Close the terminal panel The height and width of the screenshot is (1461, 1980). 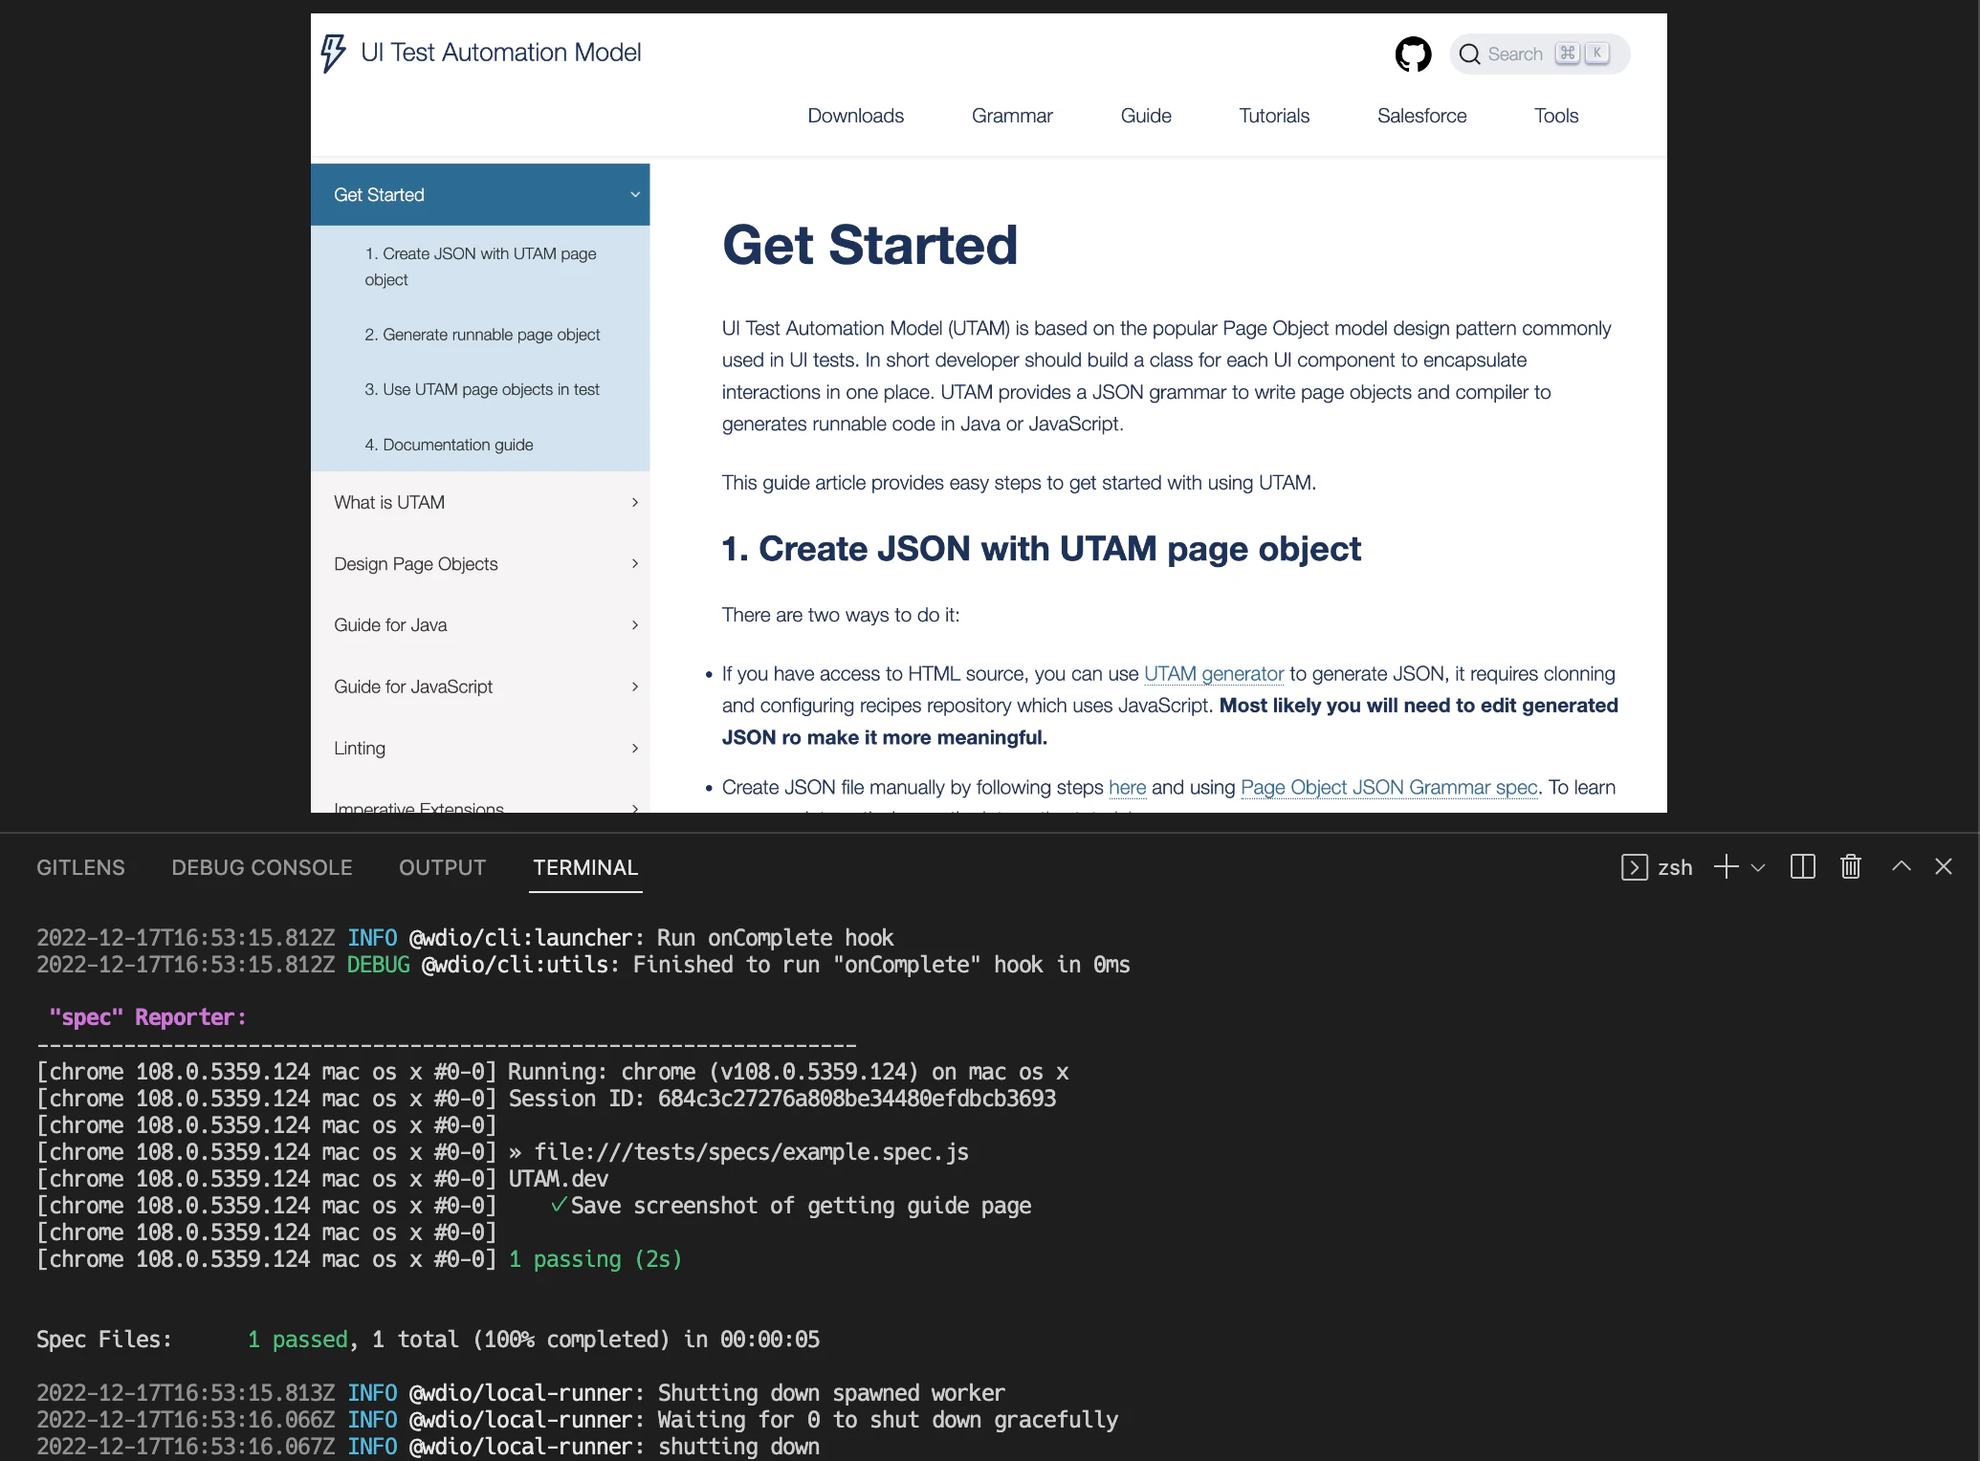click(1944, 866)
